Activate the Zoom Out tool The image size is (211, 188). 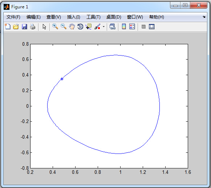64,26
